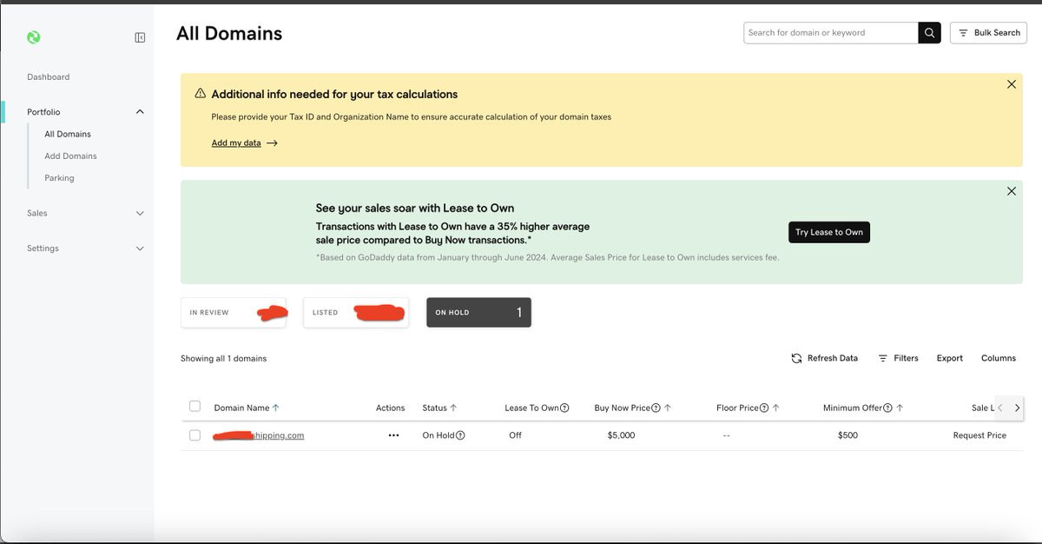Click the search magnifier button
The image size is (1042, 544).
pyautogui.click(x=929, y=33)
